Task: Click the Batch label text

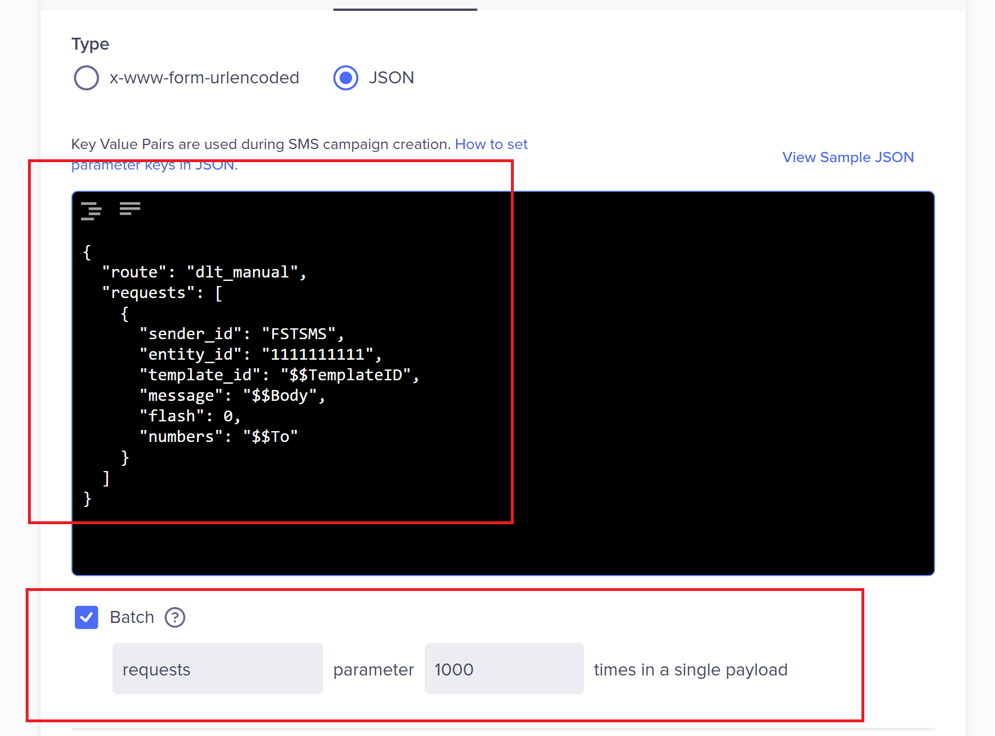Action: [132, 617]
